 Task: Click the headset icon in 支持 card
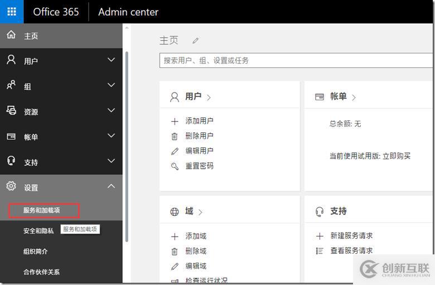pos(320,212)
